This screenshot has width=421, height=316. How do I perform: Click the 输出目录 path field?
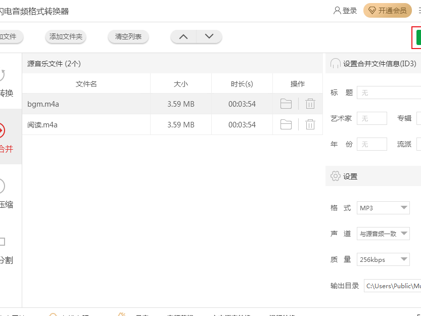[x=392, y=286]
